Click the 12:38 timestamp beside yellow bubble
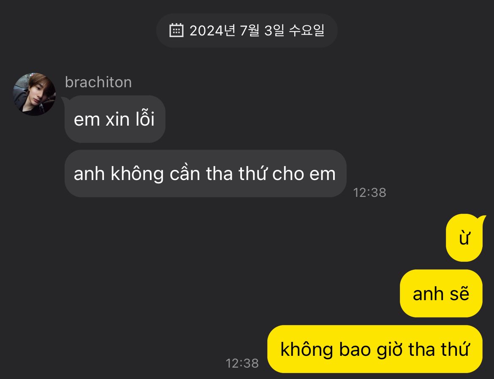 pyautogui.click(x=242, y=363)
